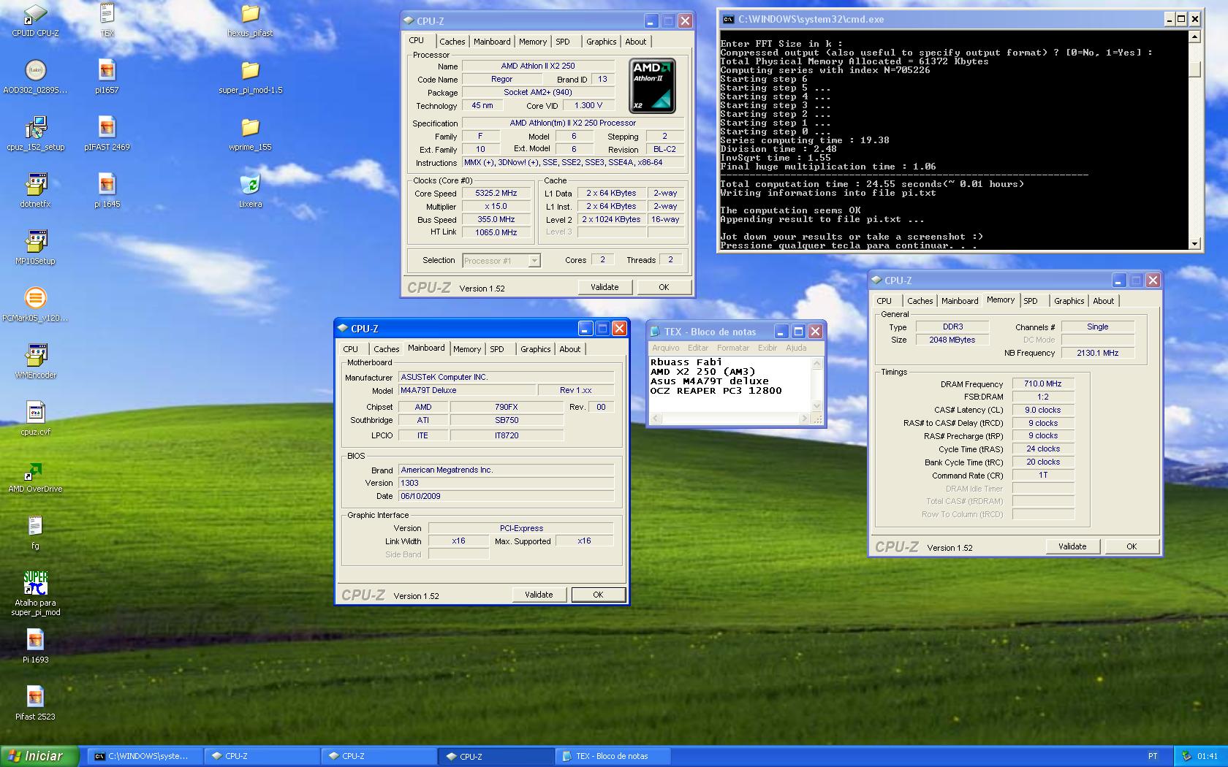
Task: Open the Pi 1693 image file
Action: click(35, 646)
